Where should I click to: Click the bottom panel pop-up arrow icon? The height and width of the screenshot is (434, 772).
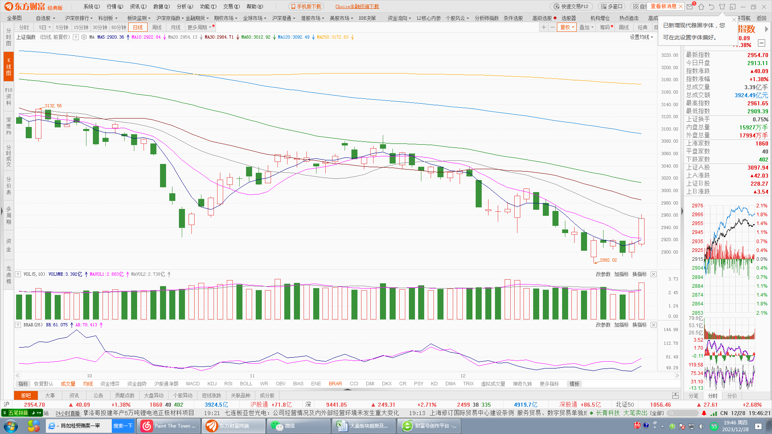(x=675, y=395)
